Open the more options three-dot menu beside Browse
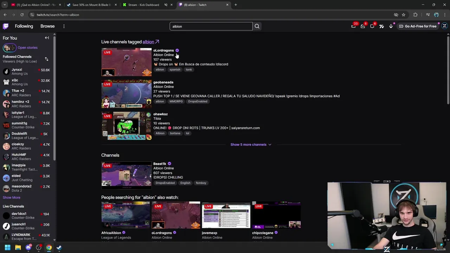The height and width of the screenshot is (253, 450). pos(64,26)
